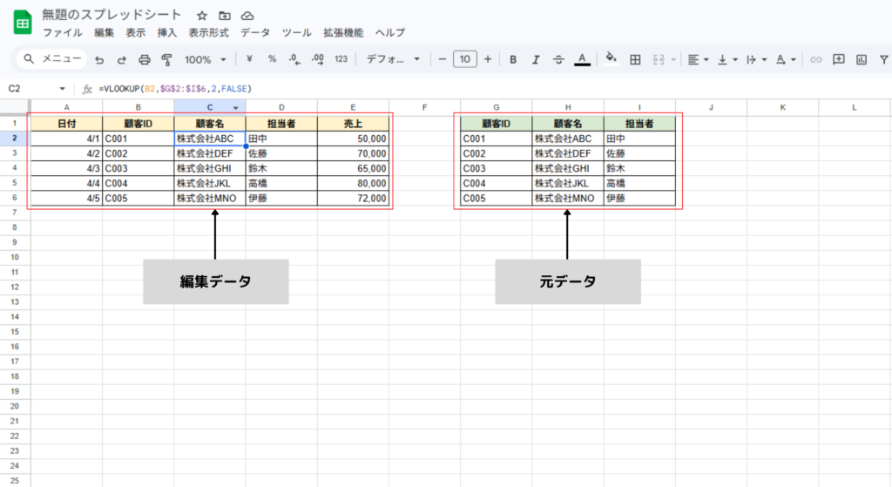
Task: Open the データ menu
Action: (255, 32)
